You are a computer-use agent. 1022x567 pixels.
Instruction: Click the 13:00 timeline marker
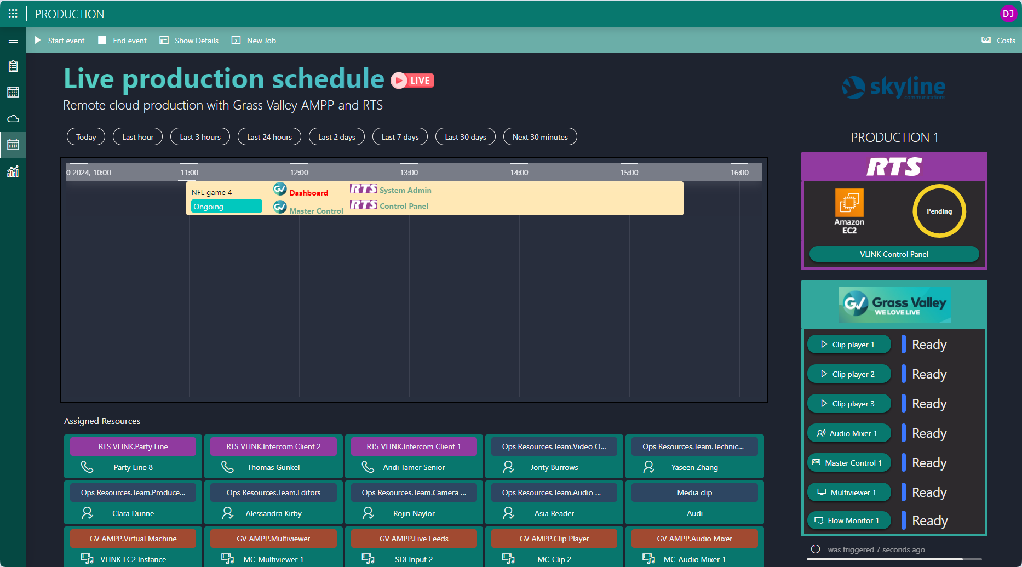(409, 173)
